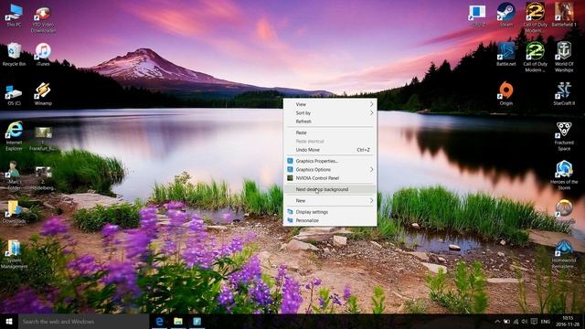Open the volume control in system tray
The image size is (585, 329).
525,322
